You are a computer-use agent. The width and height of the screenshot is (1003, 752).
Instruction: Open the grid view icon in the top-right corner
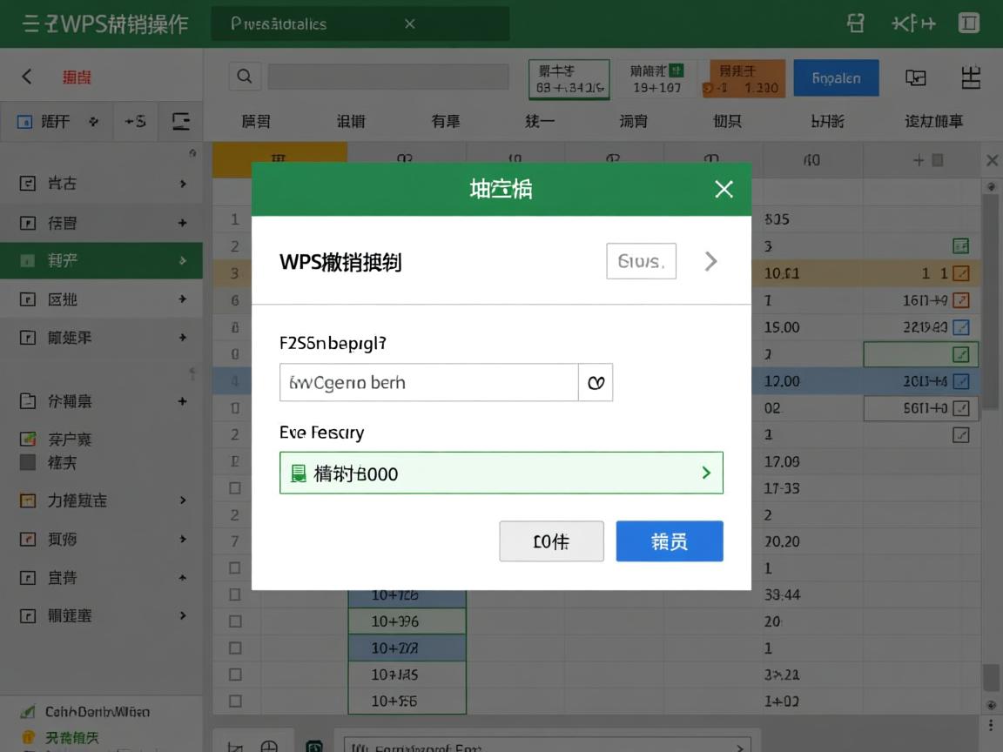coord(969,23)
